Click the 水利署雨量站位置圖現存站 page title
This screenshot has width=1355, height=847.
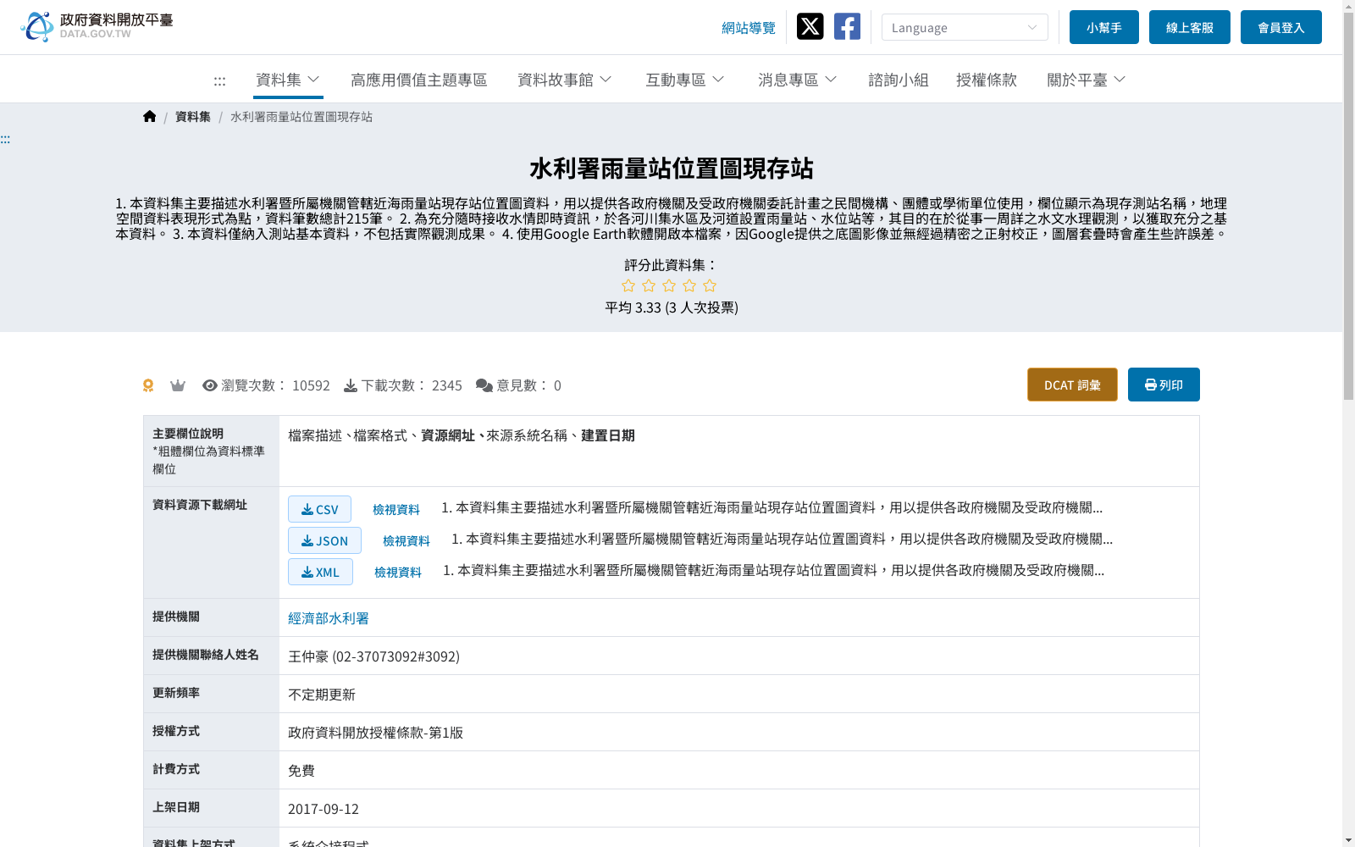pos(672,168)
